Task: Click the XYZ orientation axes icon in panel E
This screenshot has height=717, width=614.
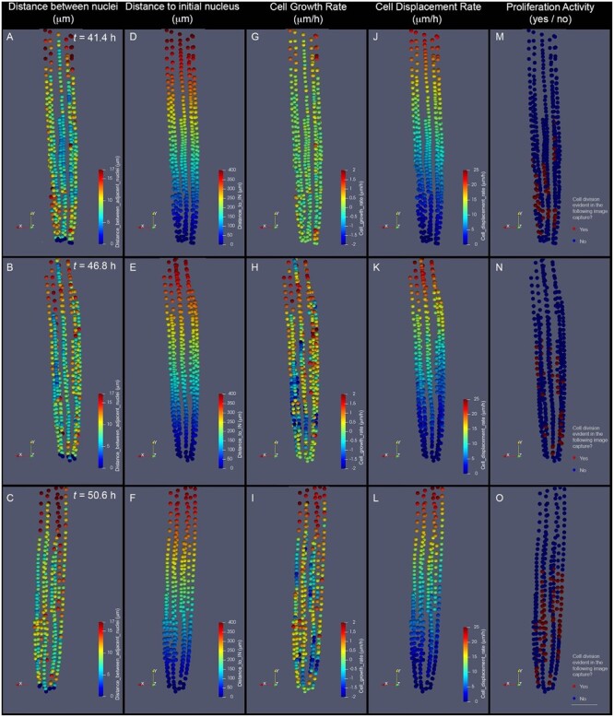Action: pos(148,450)
